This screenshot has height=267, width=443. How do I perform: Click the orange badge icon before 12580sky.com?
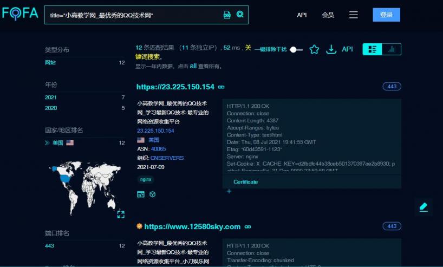139,226
